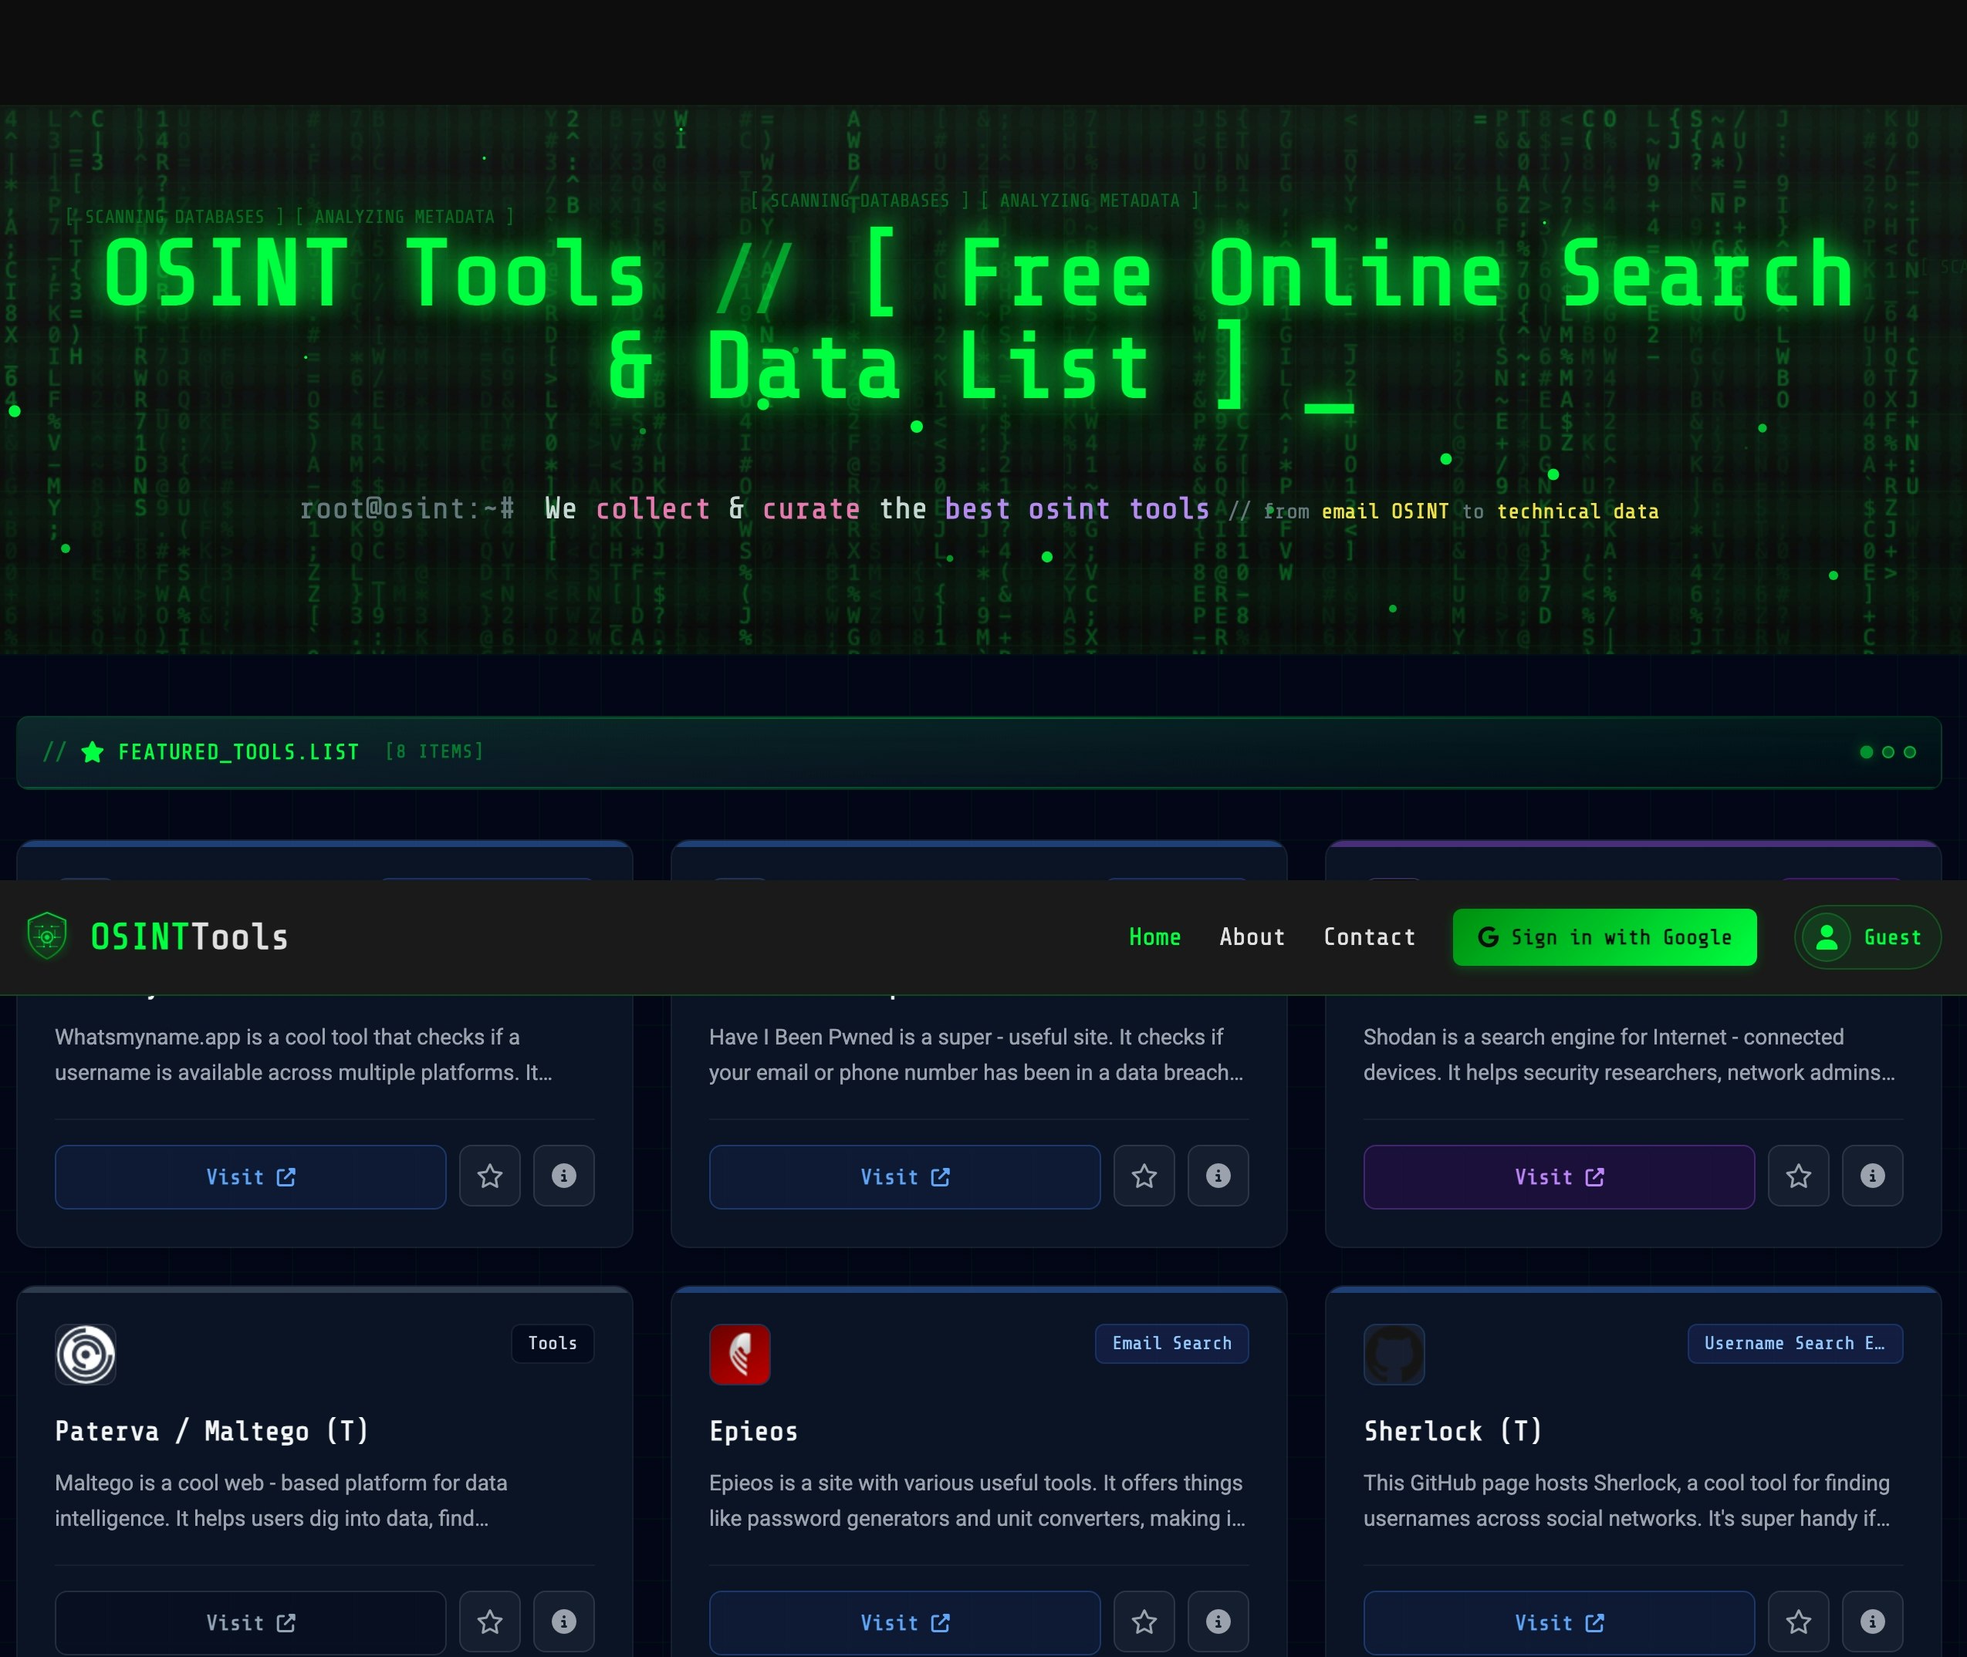Click the OSINTTools shield logo
Viewport: 1967px width, 1657px height.
point(46,936)
